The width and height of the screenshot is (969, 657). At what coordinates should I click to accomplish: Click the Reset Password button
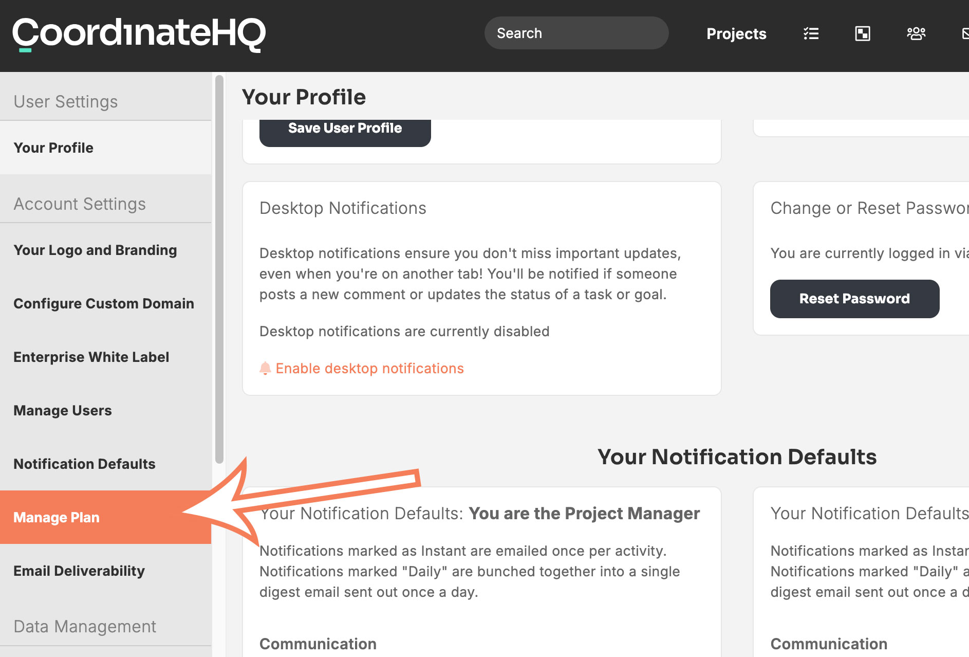(854, 299)
